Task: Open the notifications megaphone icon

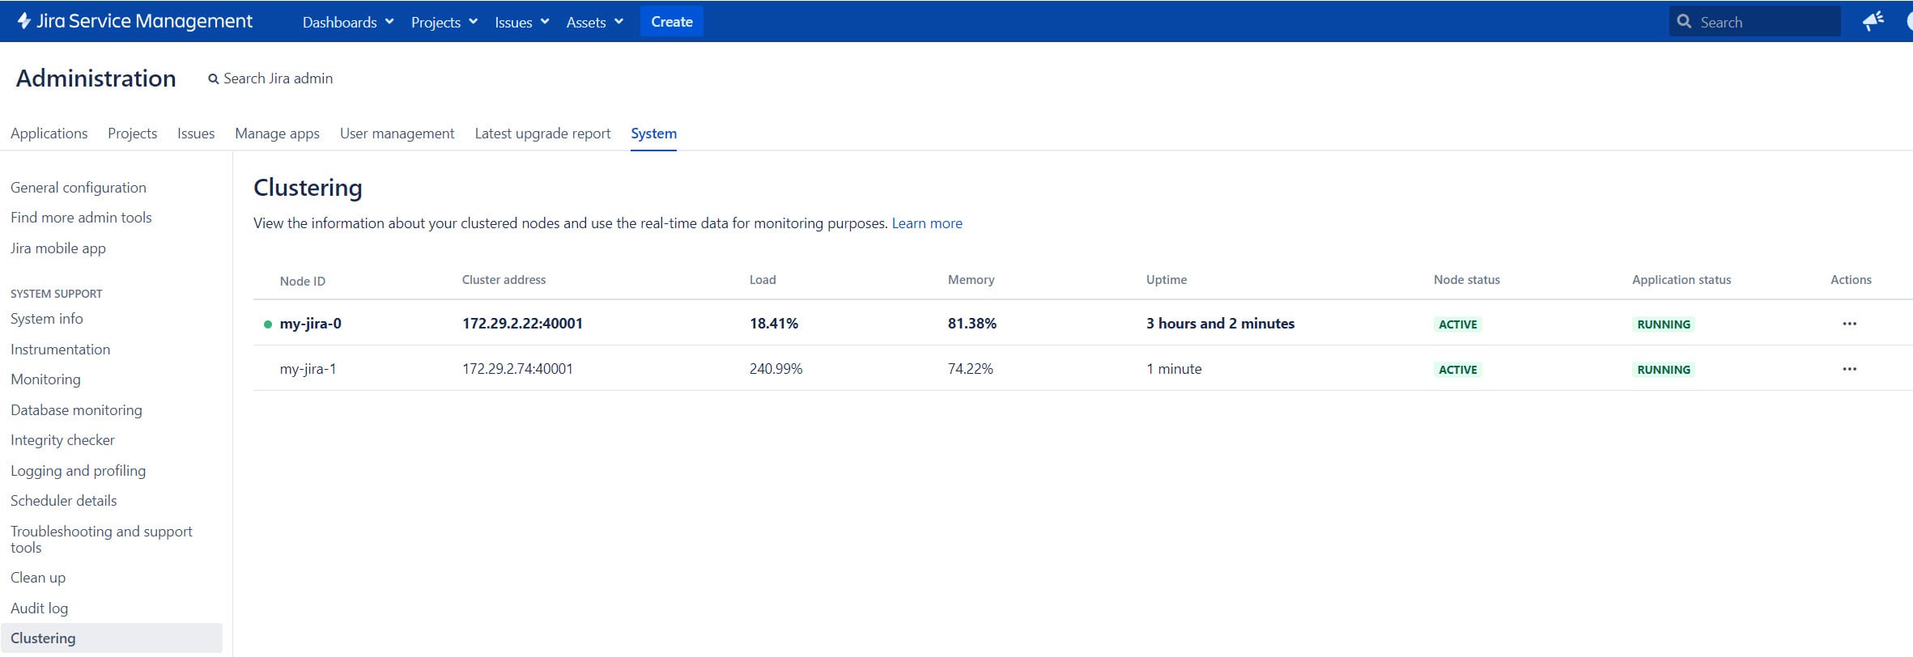Action: pyautogui.click(x=1873, y=22)
